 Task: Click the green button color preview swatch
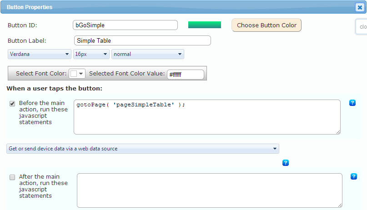(x=205, y=25)
